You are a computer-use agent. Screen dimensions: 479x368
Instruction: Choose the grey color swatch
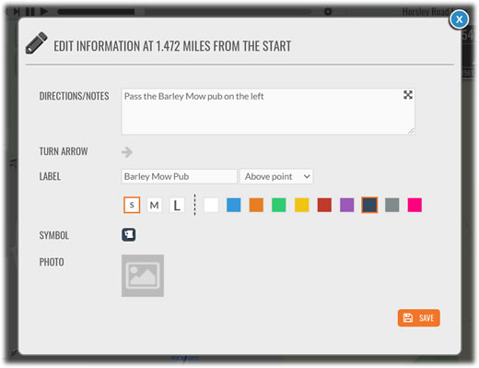(x=392, y=205)
